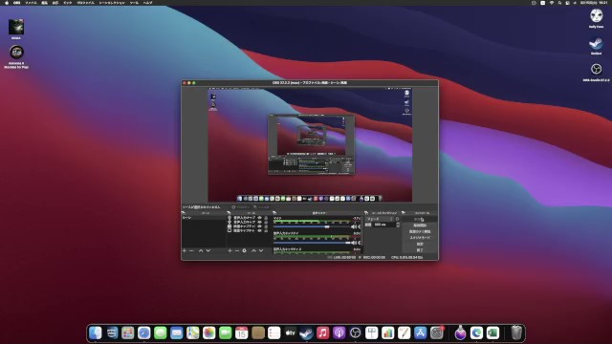Viewport: 612px width, 344px height.
Task: Adjust the マイク volume slider
Action: 327,226
